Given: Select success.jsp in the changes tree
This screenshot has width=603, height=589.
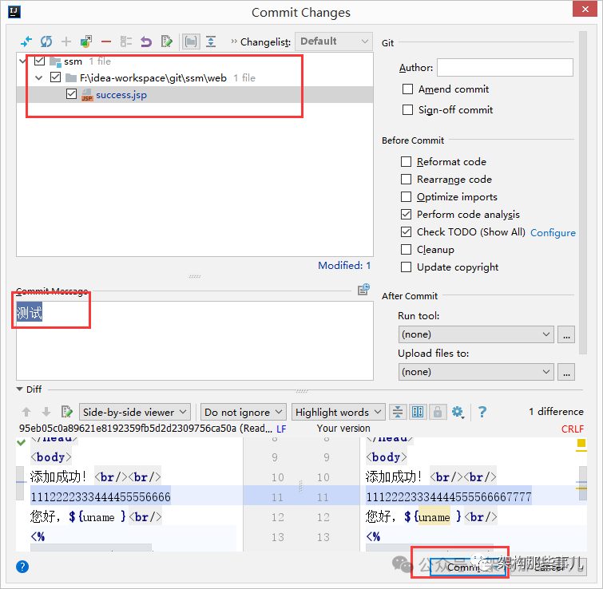Looking at the screenshot, I should tap(121, 95).
